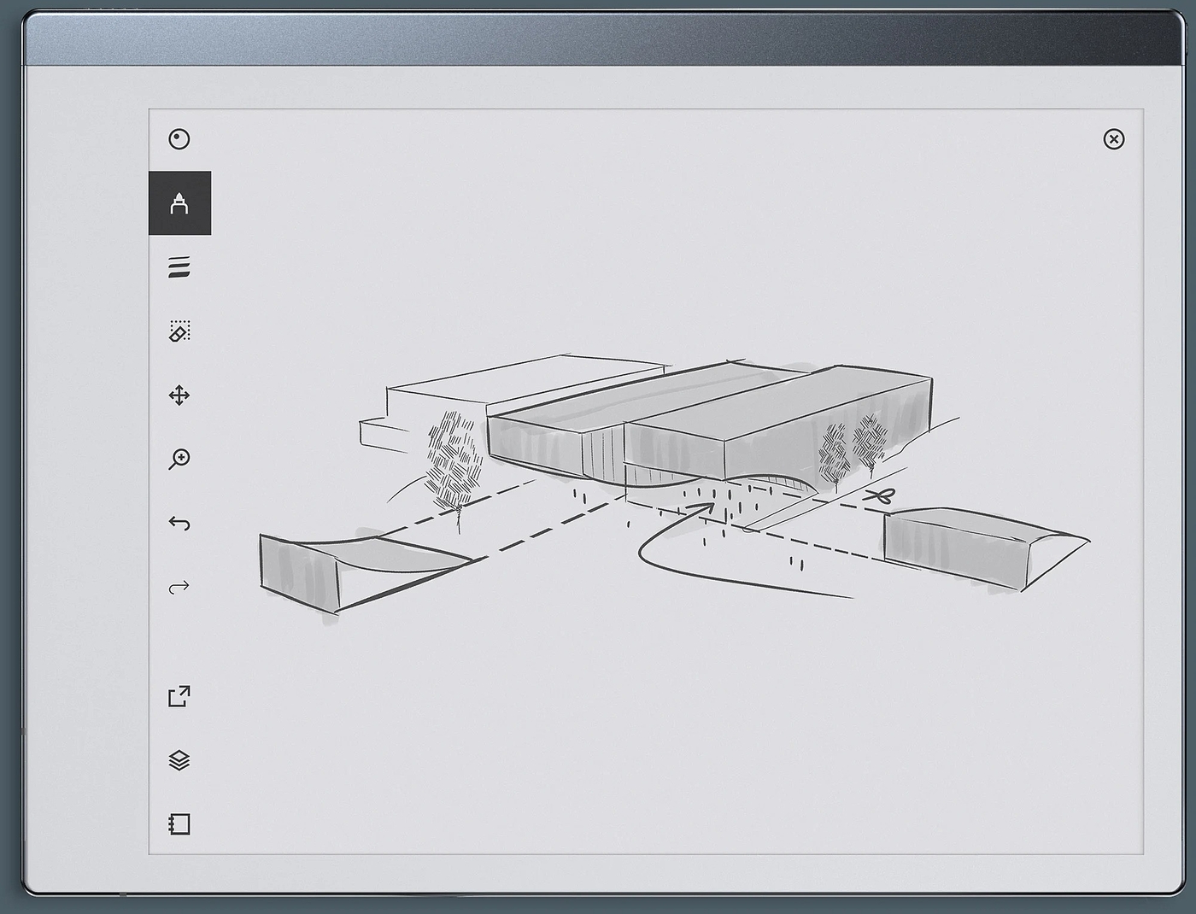Undo the last stroke
The image size is (1196, 914).
coord(179,523)
